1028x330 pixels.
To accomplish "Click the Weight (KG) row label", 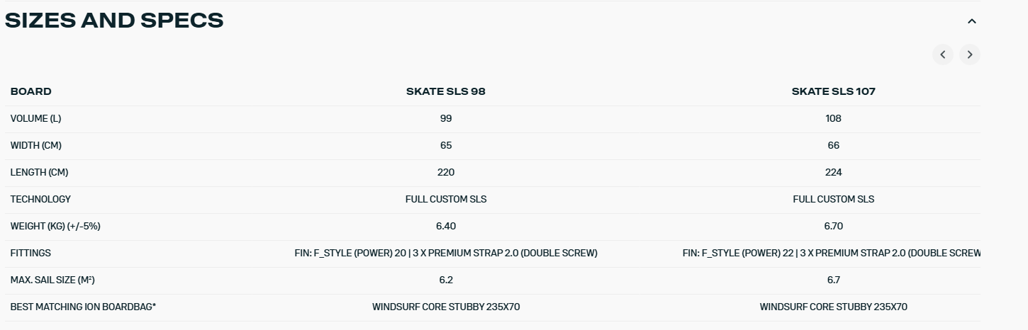I will point(55,226).
